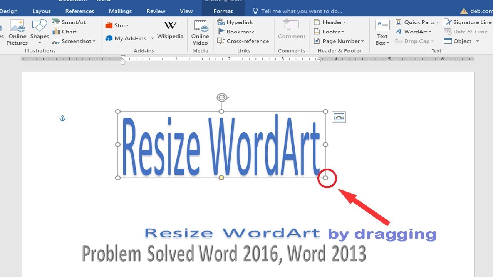Click the hanging indent marker on the ruler

click(x=123, y=60)
